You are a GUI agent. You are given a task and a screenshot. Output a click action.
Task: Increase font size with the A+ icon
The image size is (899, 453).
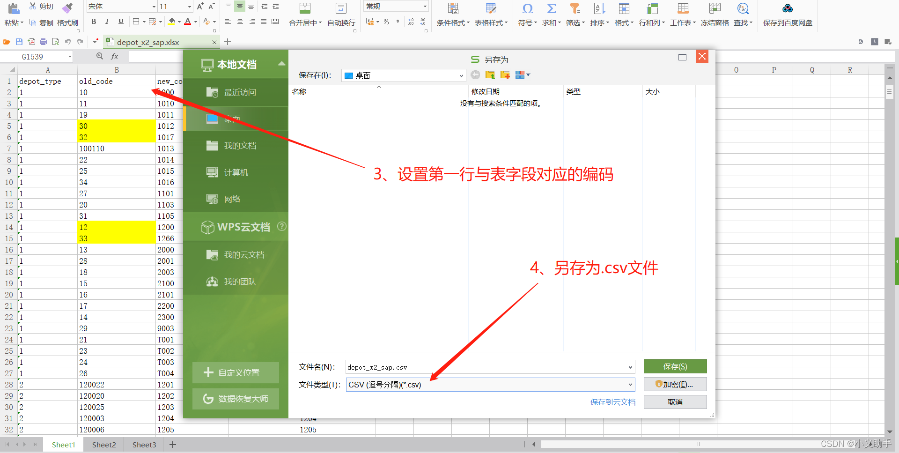coord(200,6)
